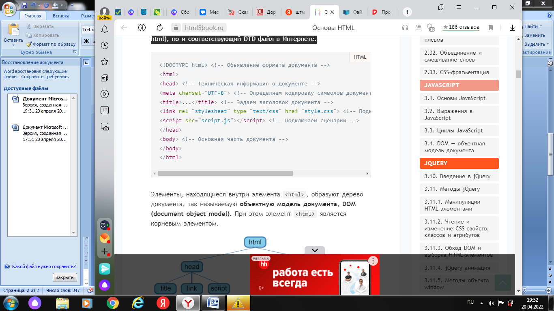Click the Word Office button
Image resolution: width=554 pixels, height=311 pixels.
9,8
